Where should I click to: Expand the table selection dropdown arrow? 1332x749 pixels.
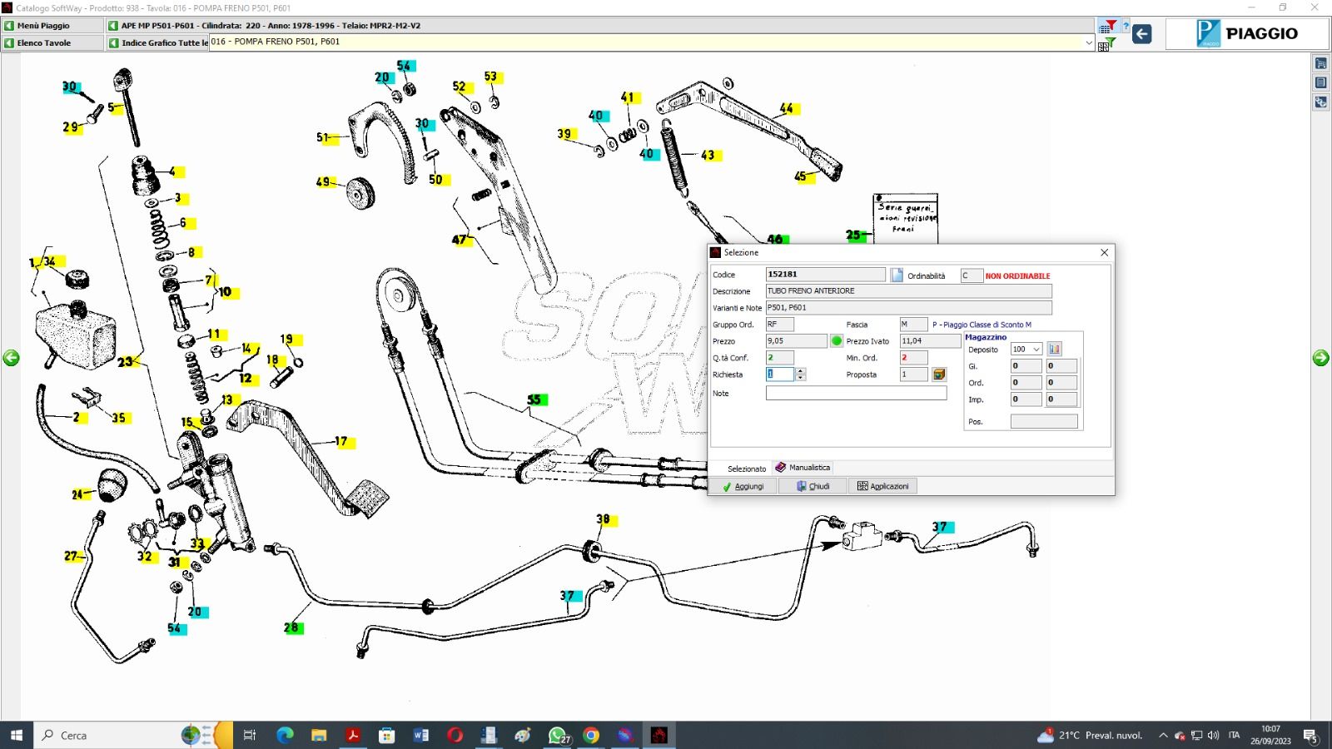pyautogui.click(x=1088, y=42)
